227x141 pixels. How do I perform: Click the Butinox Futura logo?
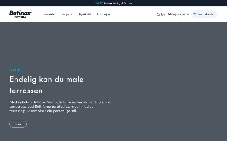click(x=20, y=14)
